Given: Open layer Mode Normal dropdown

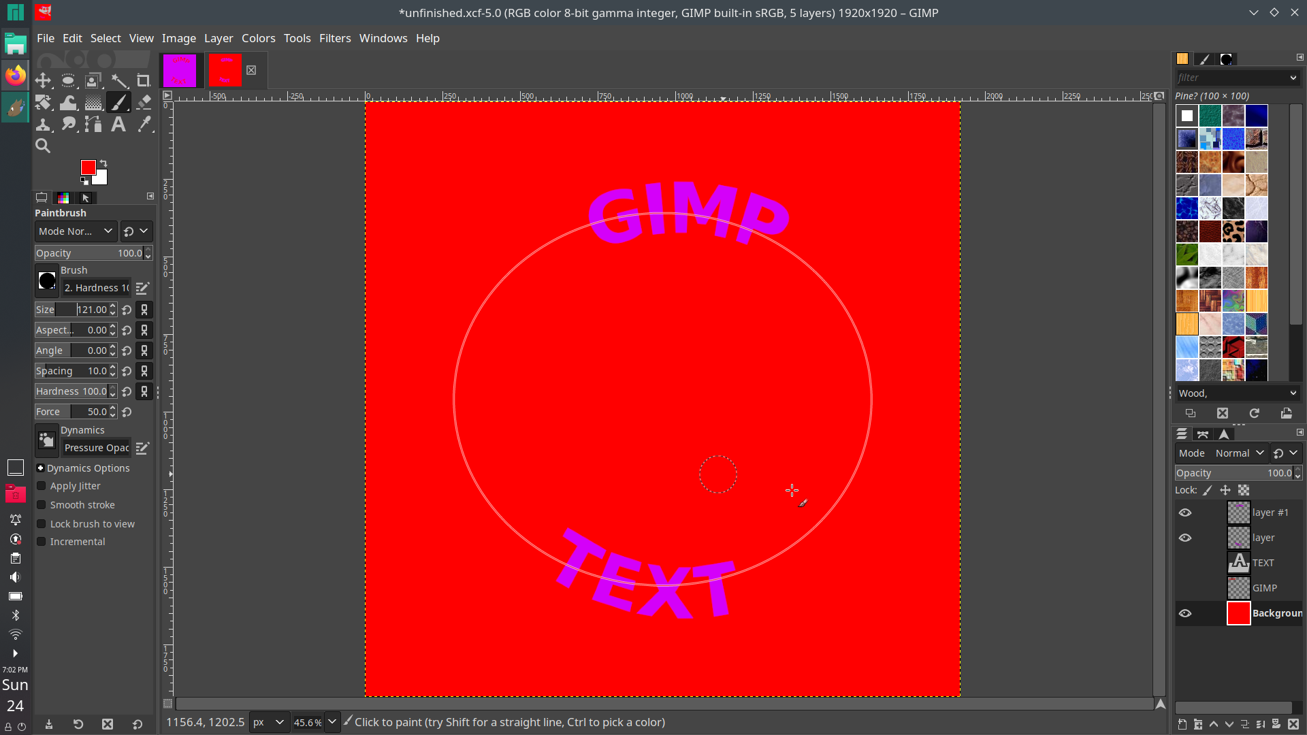Looking at the screenshot, I should point(1221,453).
